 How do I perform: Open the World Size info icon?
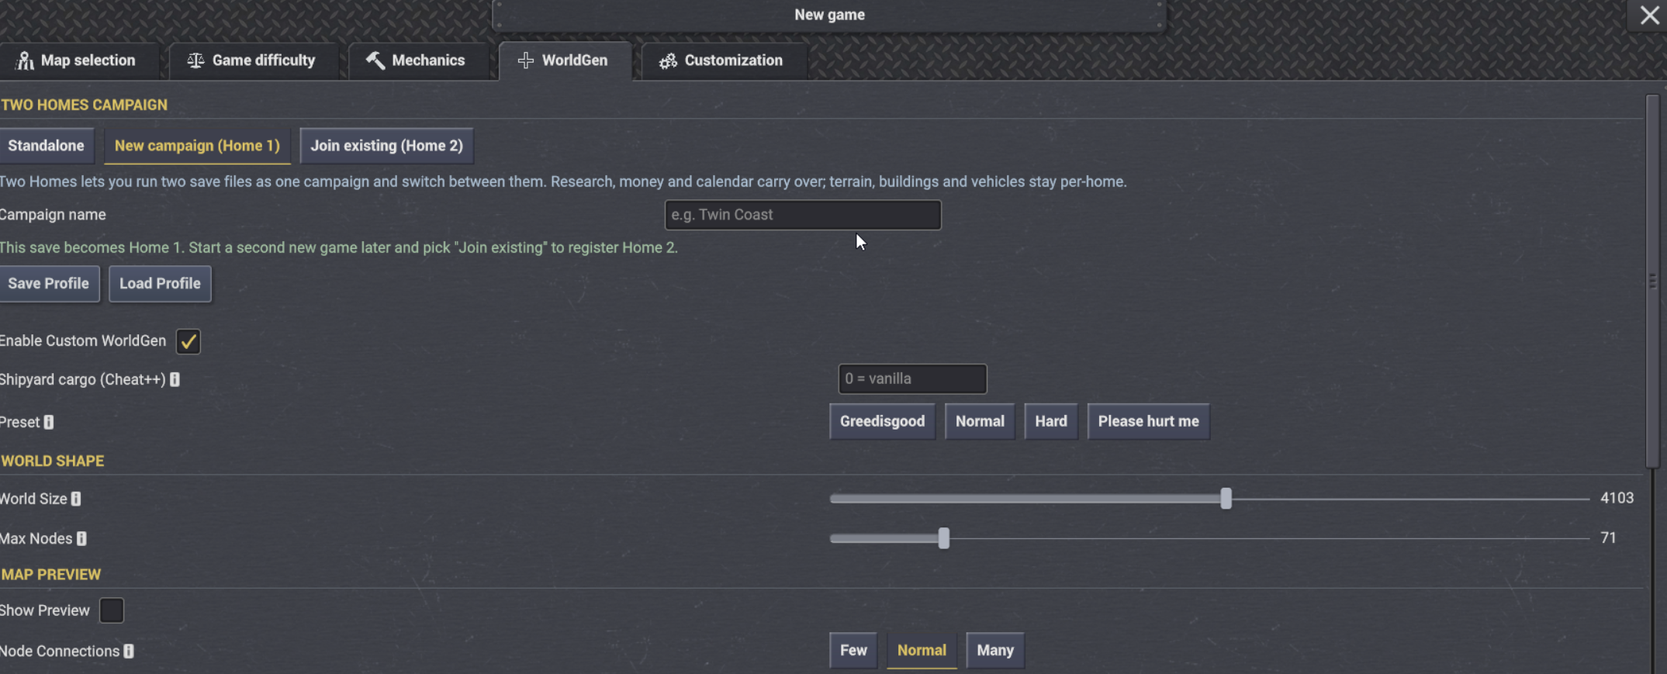point(76,499)
